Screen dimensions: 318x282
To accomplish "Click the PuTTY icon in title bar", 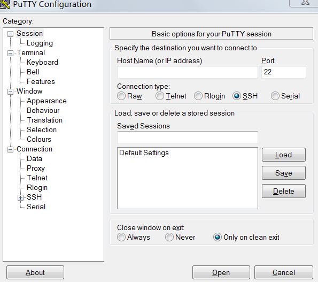I will [x=5, y=4].
